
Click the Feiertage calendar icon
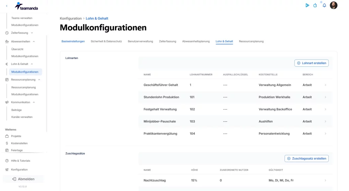point(7,150)
